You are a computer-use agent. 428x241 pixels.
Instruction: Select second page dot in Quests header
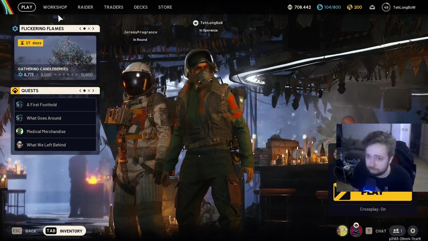pyautogui.click(x=89, y=91)
